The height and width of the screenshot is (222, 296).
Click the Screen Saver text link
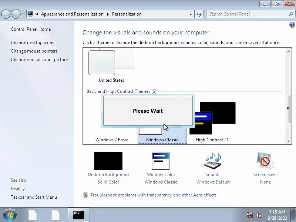point(266,175)
